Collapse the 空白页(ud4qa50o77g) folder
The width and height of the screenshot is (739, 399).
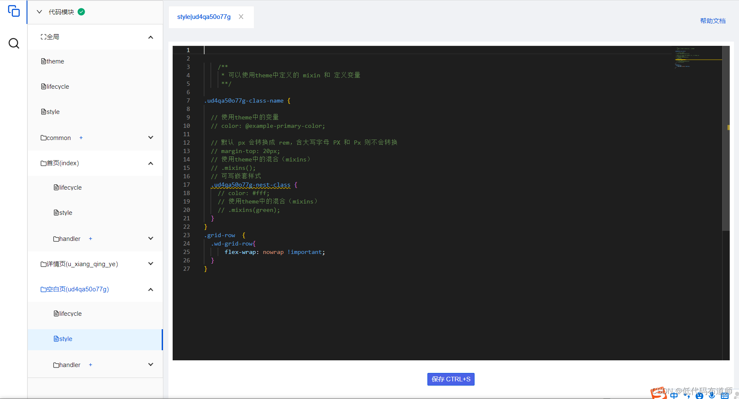(151, 290)
